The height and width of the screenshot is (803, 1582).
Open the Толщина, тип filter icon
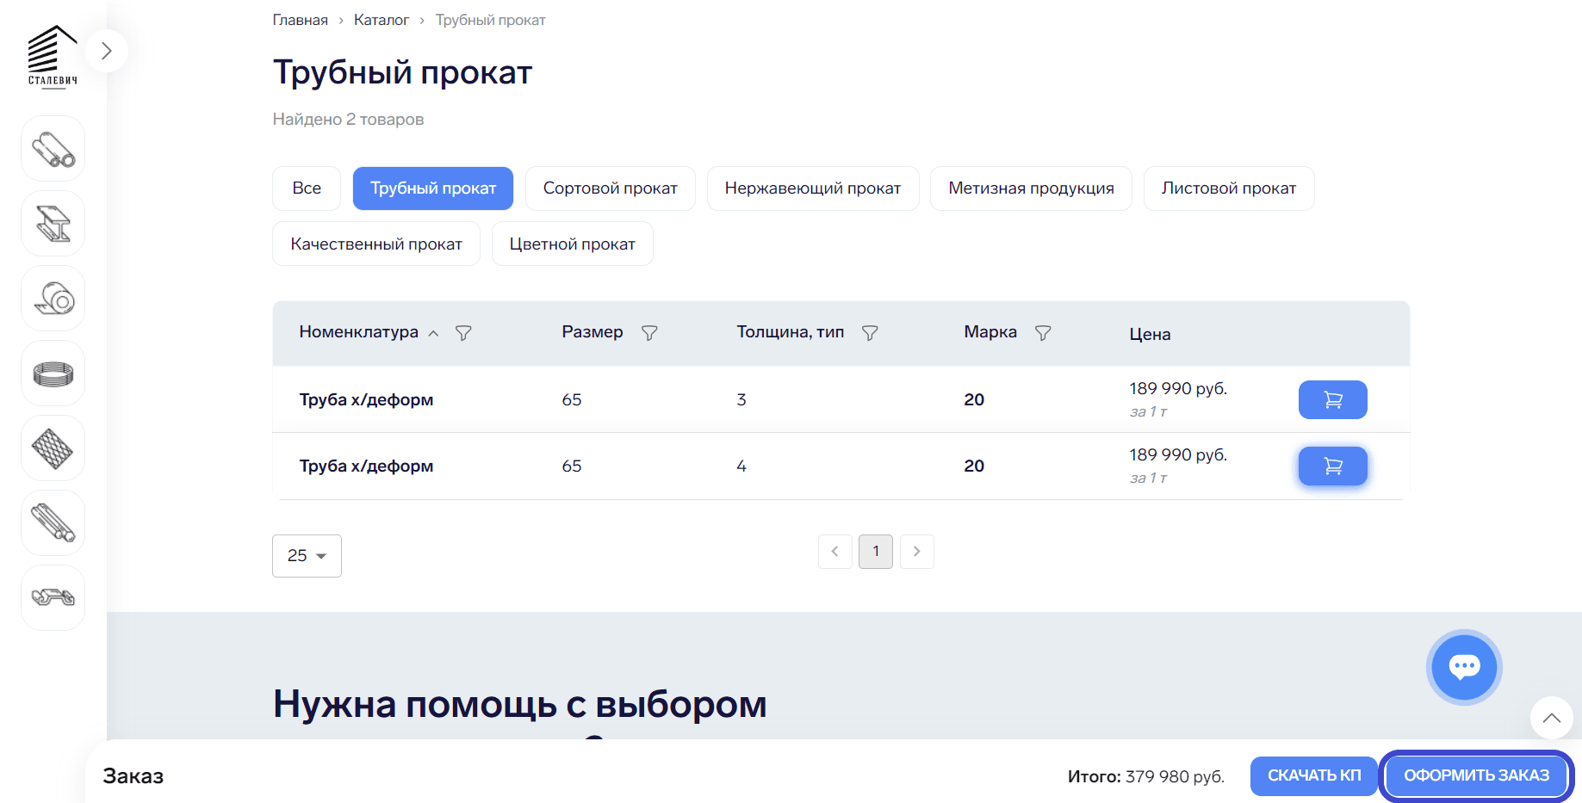870,333
